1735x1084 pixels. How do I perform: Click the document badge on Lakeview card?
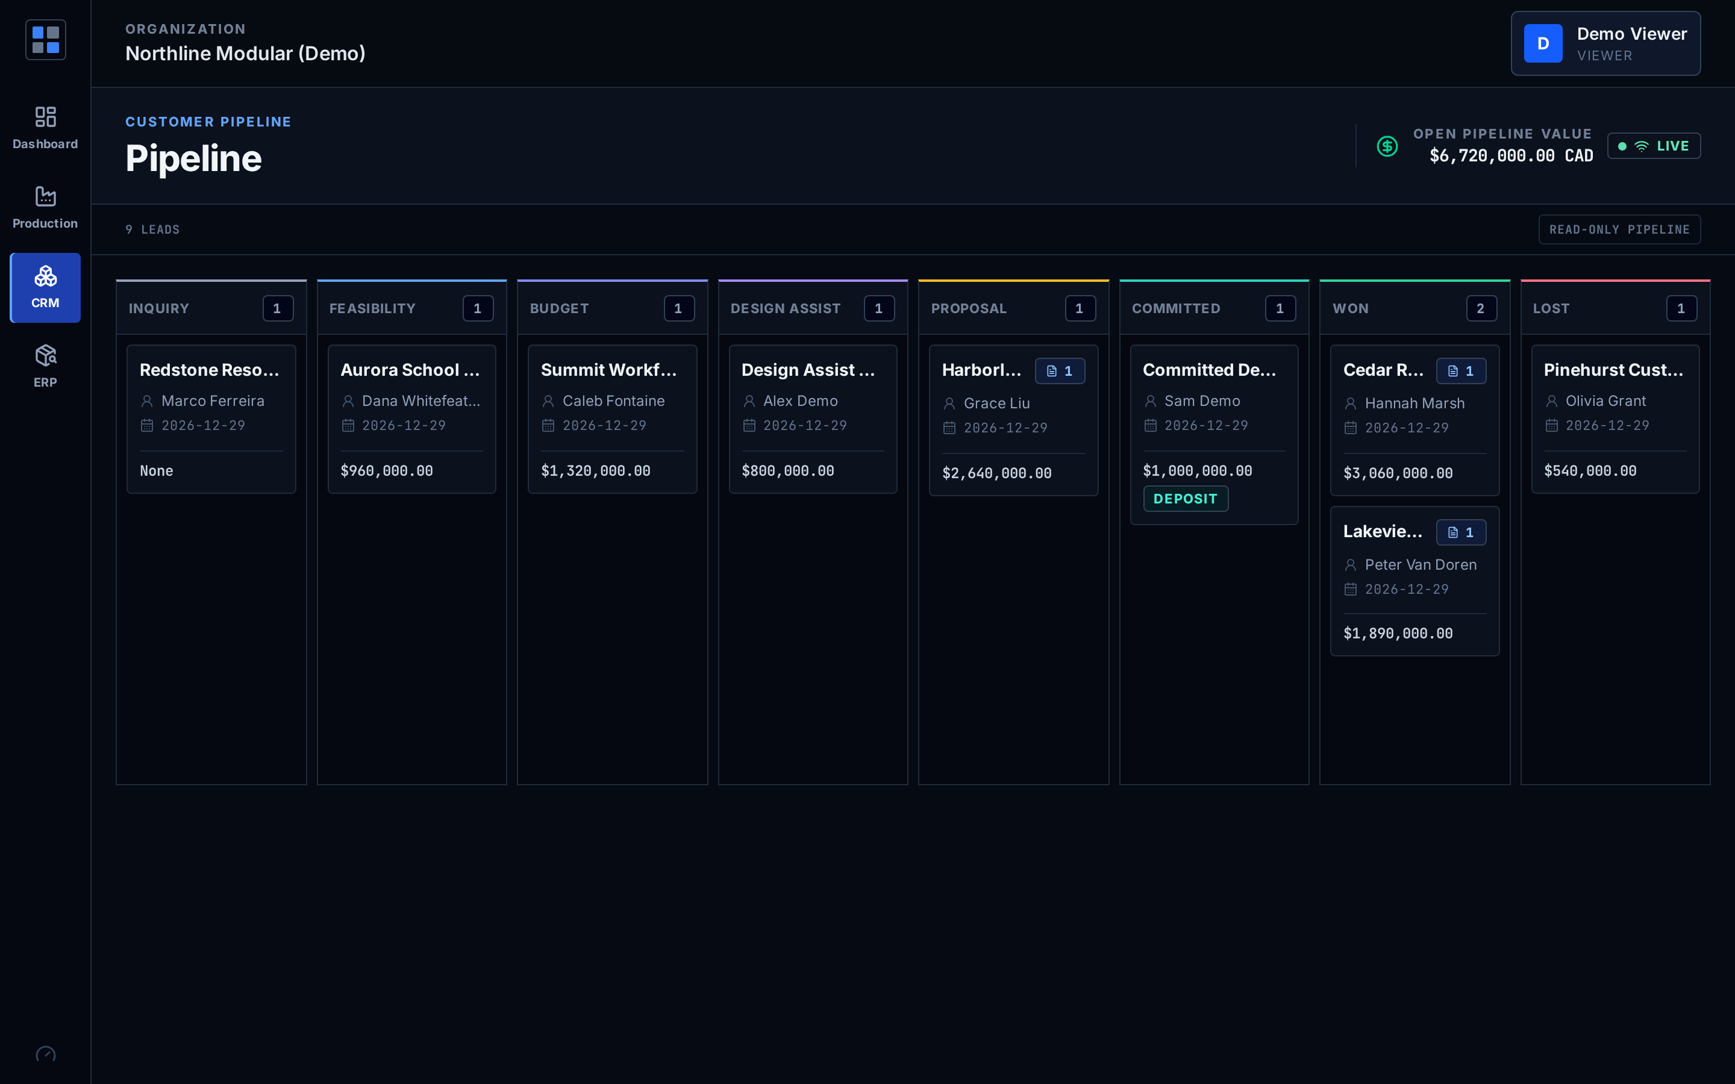tap(1460, 532)
